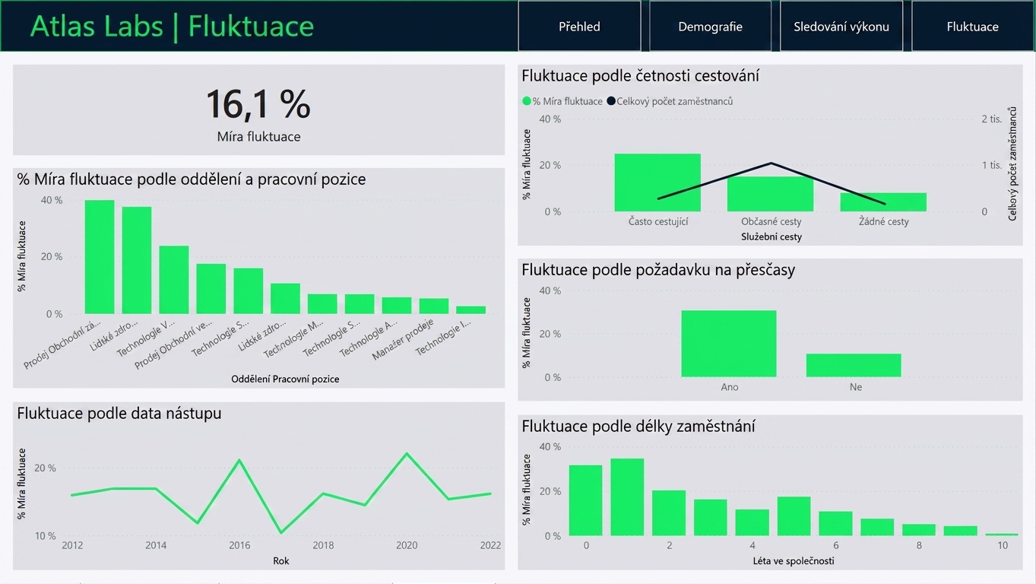Screen dimensions: 1036x584
Task: Click the 'Technologie V...' bar
Action: click(174, 280)
